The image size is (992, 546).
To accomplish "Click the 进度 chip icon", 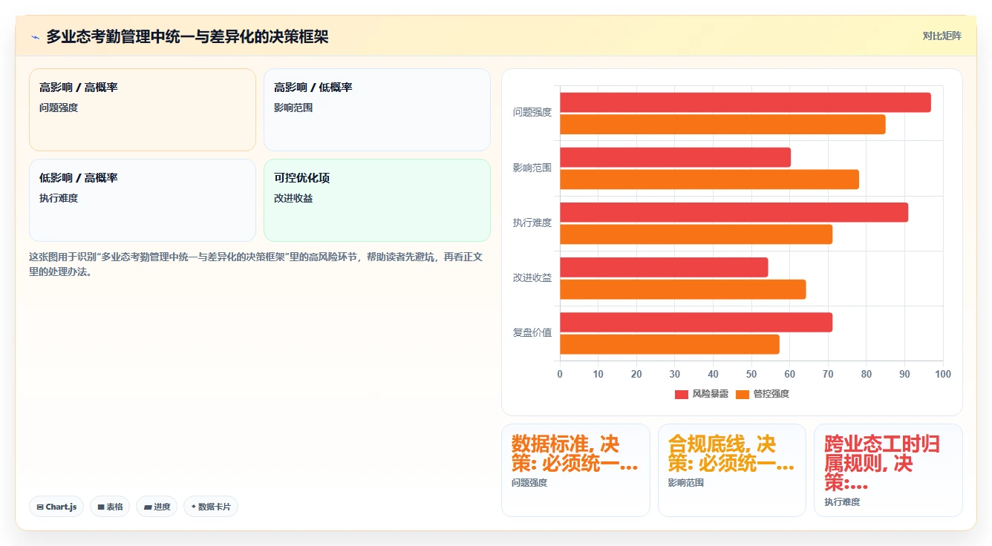I will pyautogui.click(x=148, y=507).
